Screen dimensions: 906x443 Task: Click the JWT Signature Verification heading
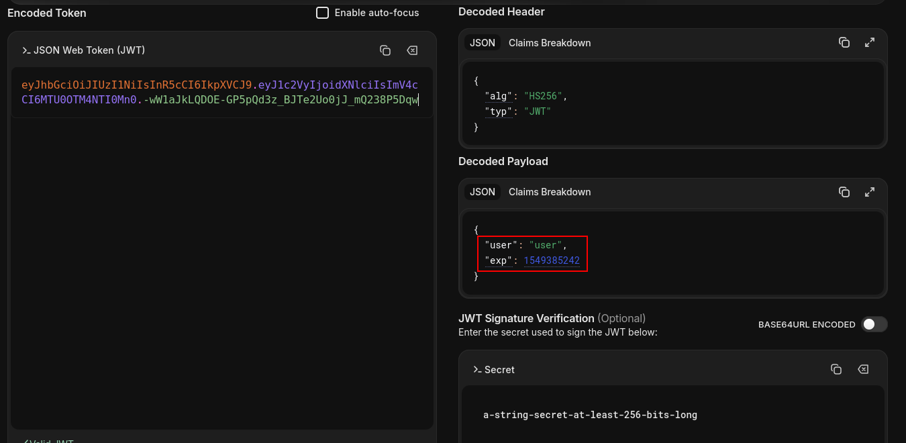point(526,318)
